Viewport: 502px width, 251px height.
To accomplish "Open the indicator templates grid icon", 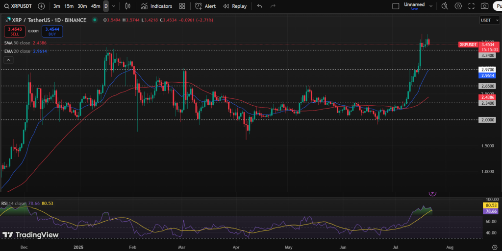I will point(182,6).
